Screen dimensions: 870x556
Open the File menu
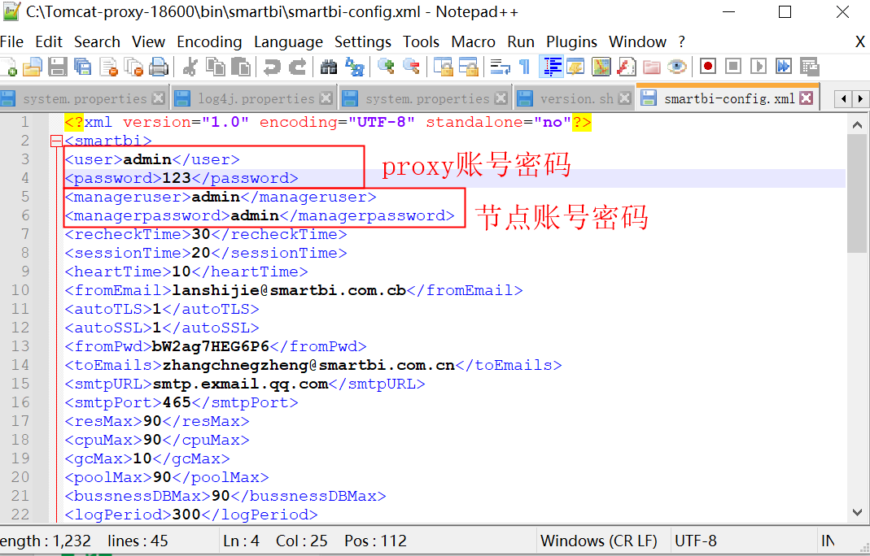point(11,42)
